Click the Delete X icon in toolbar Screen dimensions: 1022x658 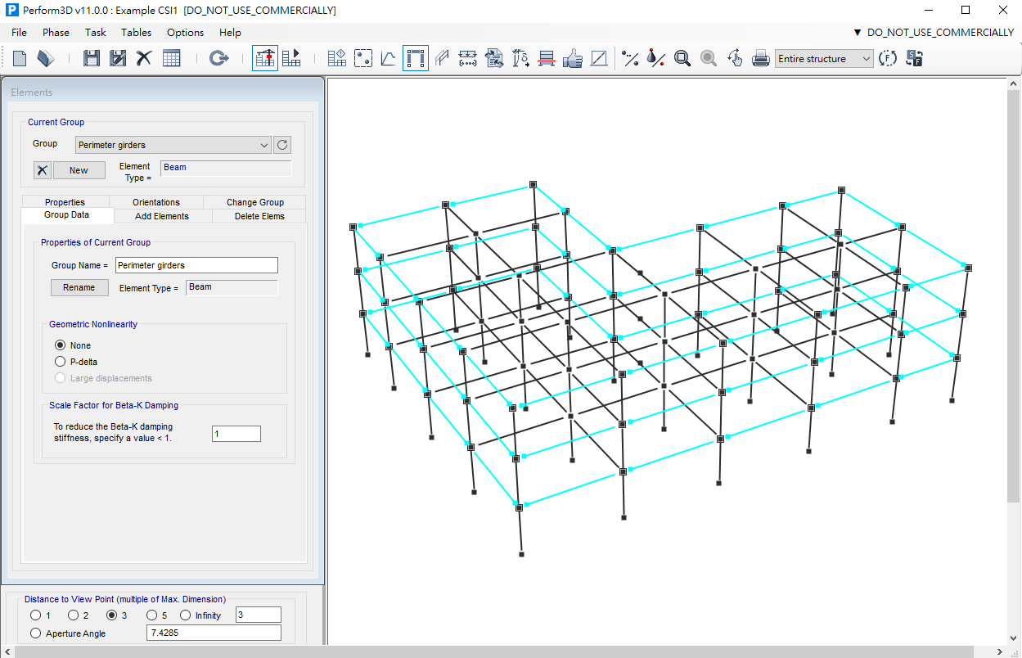[144, 58]
